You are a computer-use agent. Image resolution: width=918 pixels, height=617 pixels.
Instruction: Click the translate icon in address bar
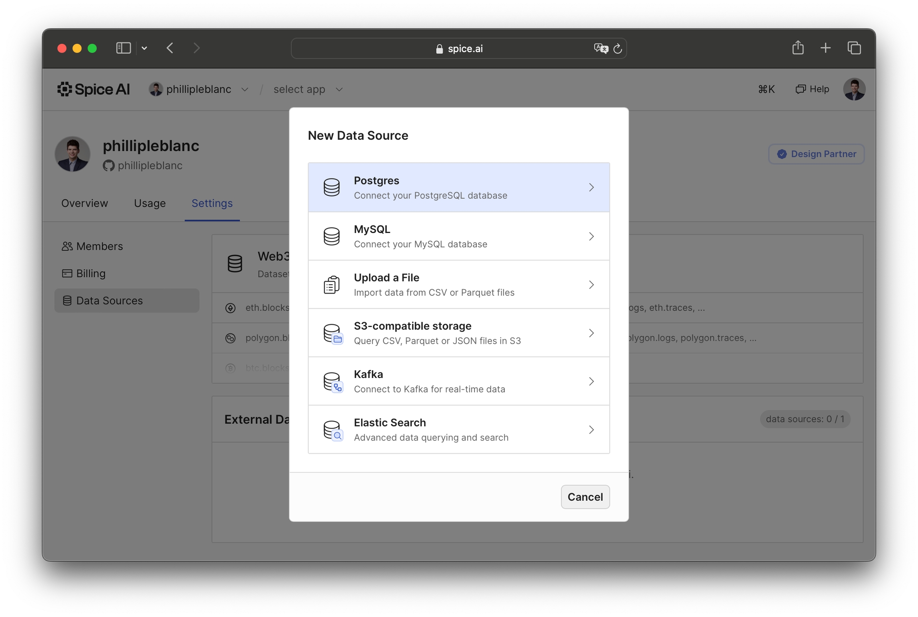tap(601, 49)
